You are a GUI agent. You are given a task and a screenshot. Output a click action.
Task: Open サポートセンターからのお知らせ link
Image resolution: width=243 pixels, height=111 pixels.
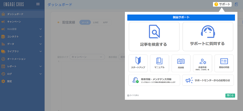(x=208, y=80)
